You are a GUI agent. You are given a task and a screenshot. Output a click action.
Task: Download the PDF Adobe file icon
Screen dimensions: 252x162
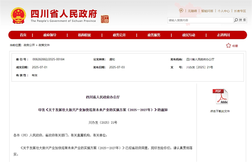(220, 97)
